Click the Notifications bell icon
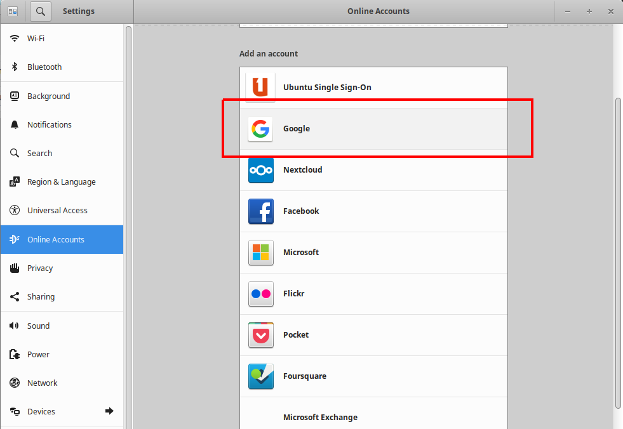This screenshot has width=623, height=429. 15,125
